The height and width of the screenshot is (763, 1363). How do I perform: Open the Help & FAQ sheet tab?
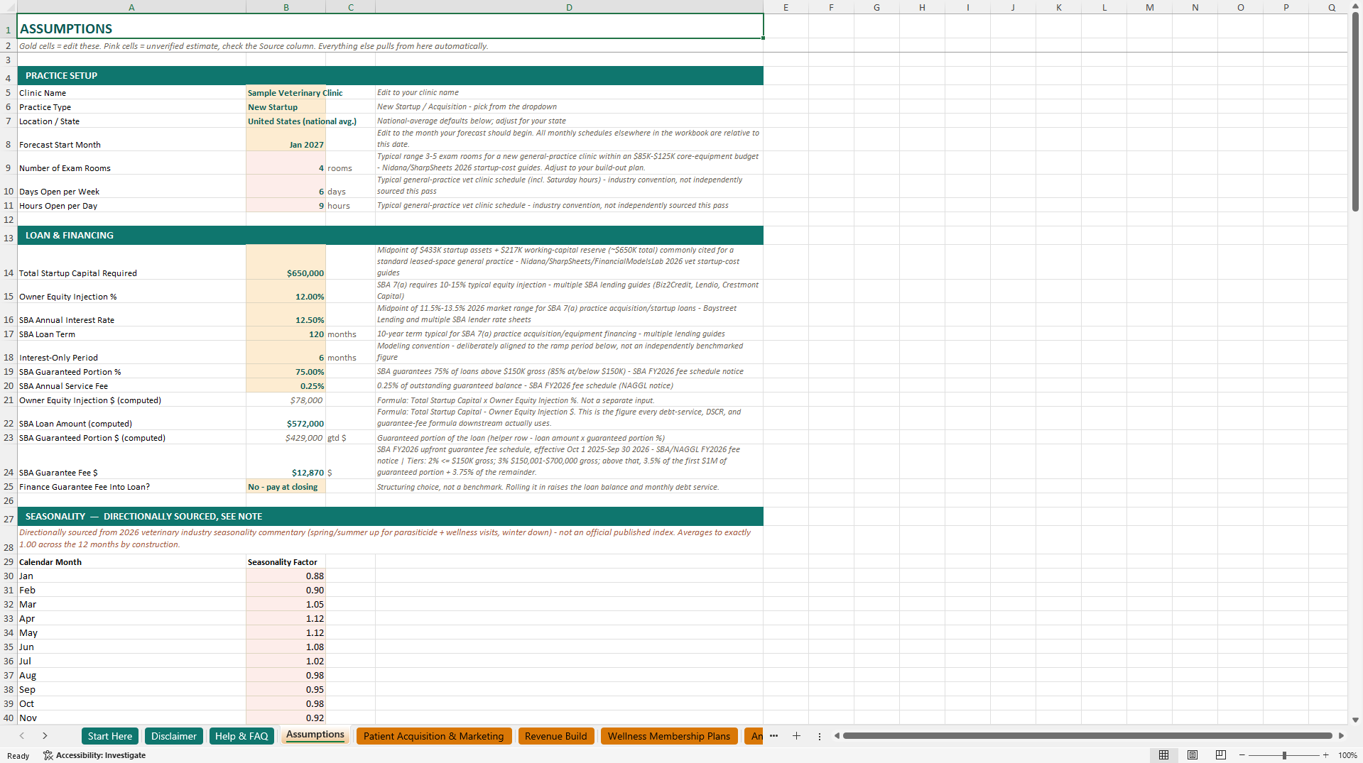[x=241, y=736]
